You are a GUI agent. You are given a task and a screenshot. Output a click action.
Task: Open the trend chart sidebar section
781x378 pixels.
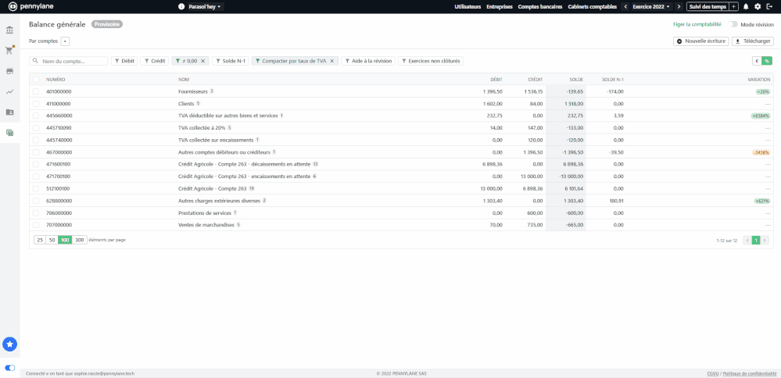pyautogui.click(x=9, y=91)
